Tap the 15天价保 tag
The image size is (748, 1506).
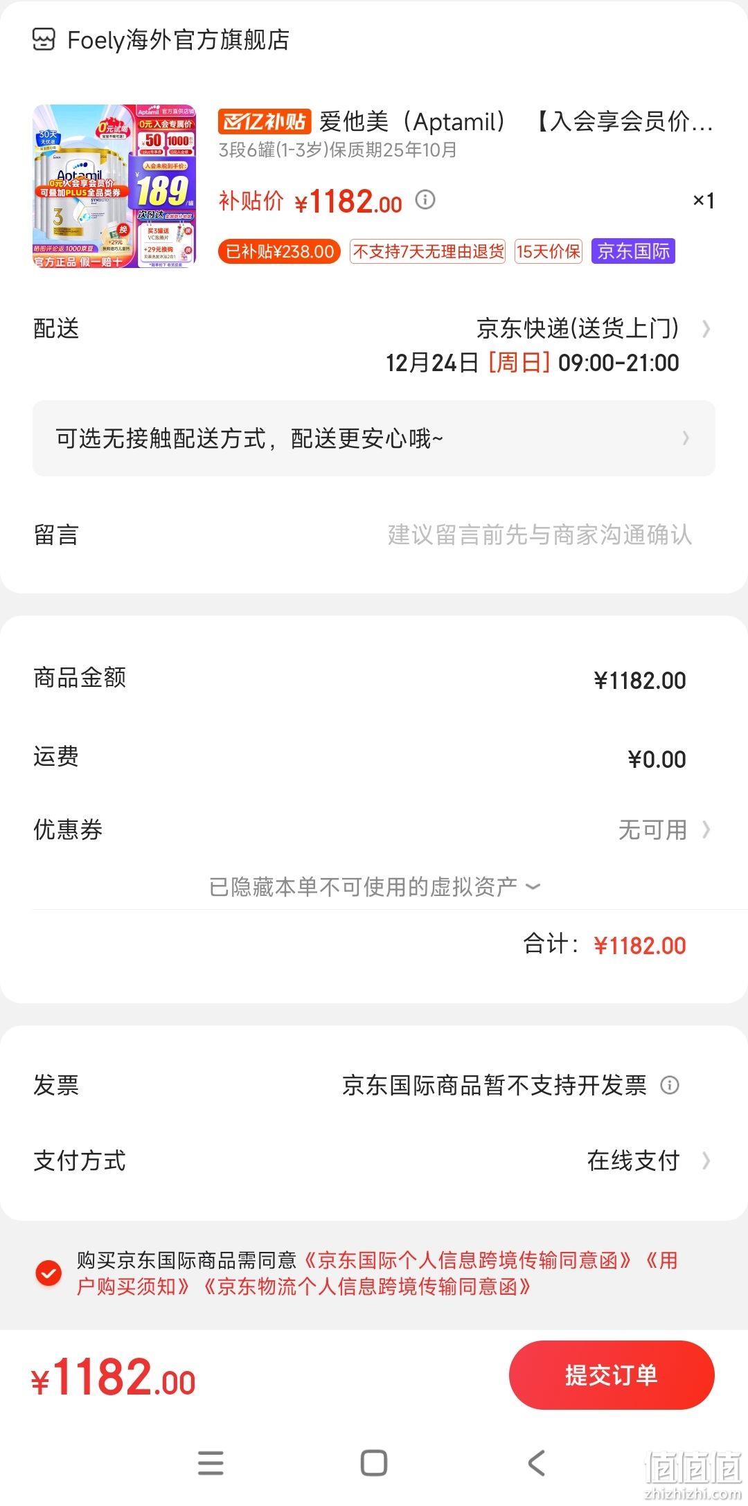coord(548,251)
